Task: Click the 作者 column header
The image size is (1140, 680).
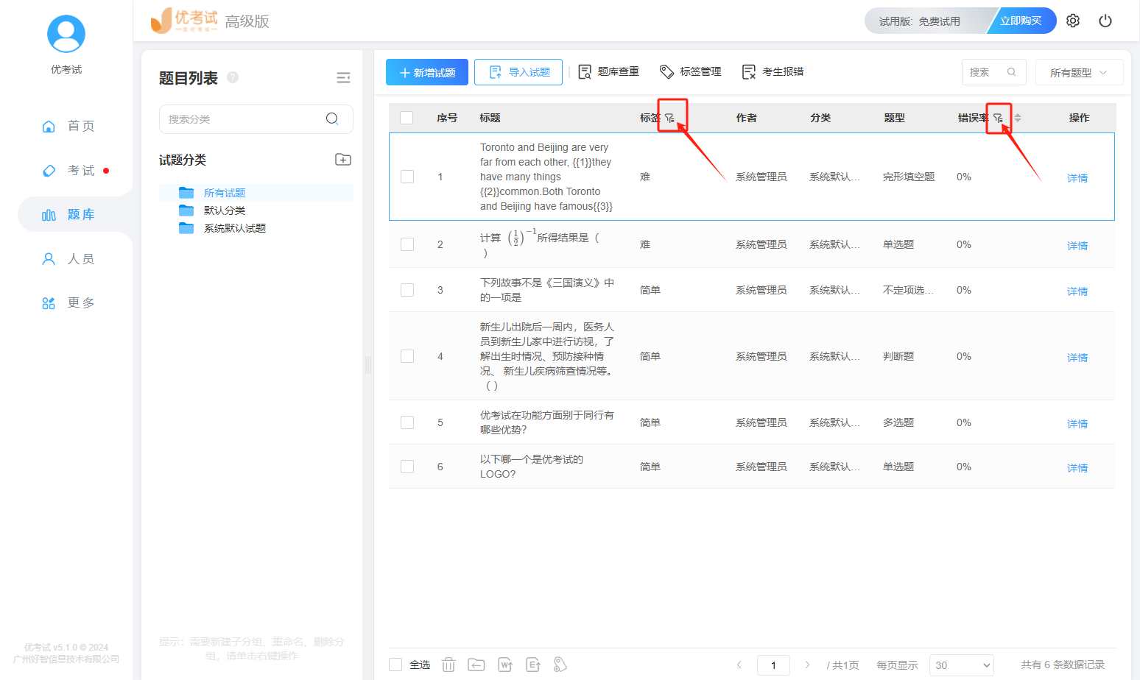Action: click(746, 118)
